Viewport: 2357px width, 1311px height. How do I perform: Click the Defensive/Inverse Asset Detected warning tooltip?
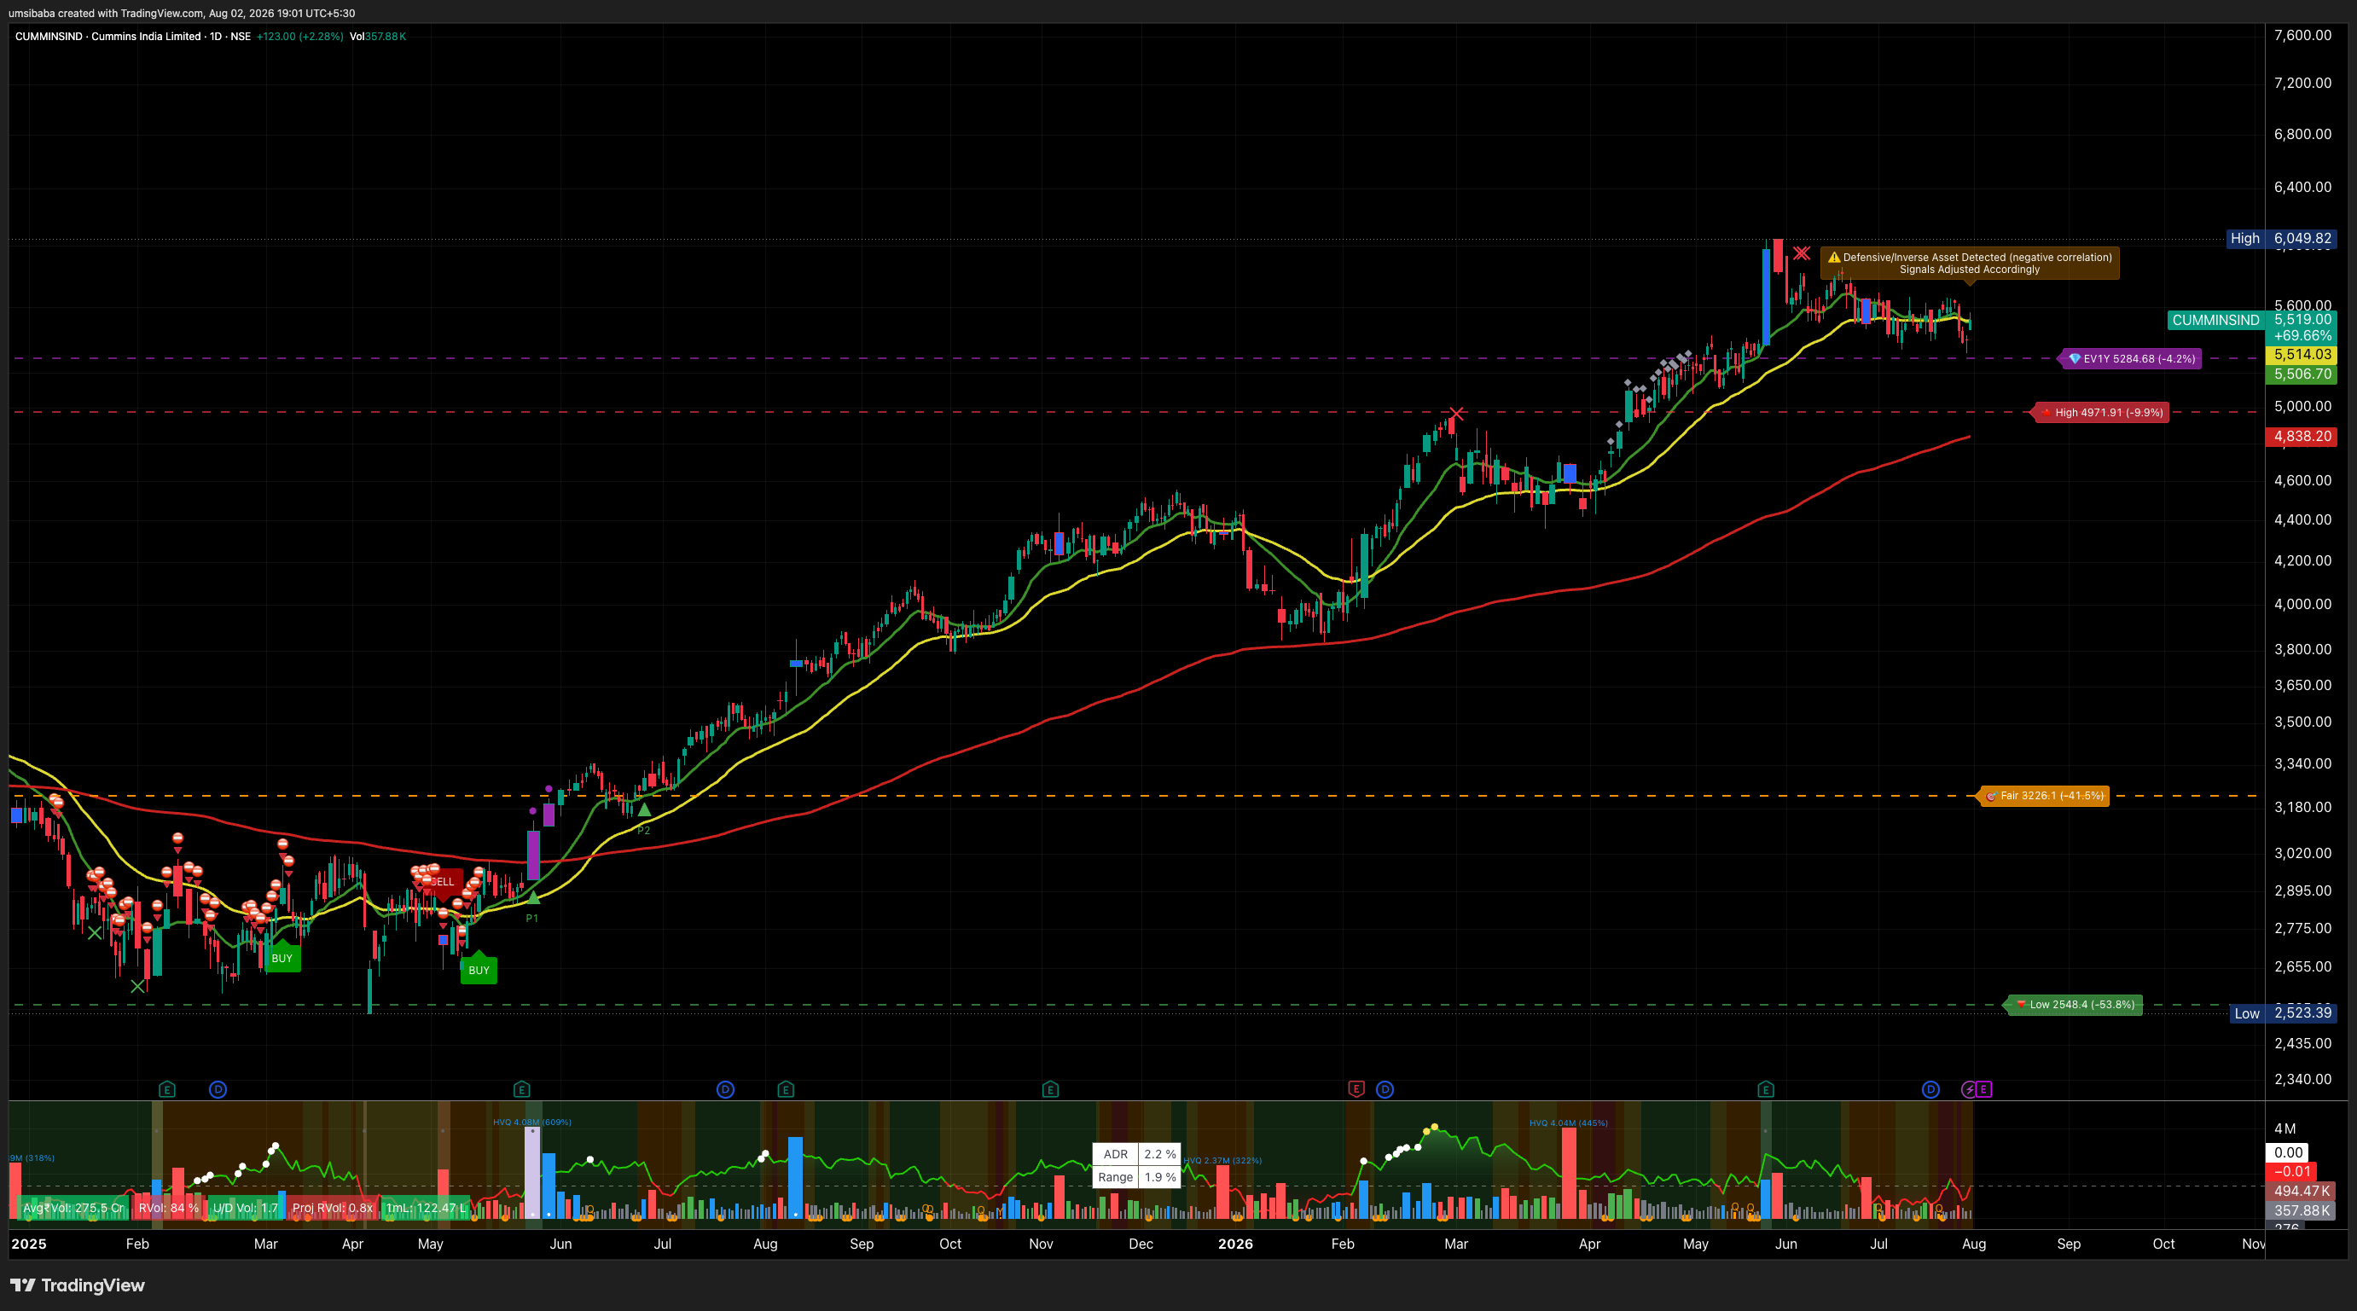pyautogui.click(x=1969, y=264)
